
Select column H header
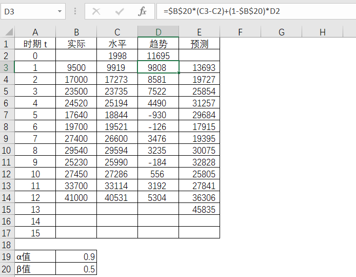[322, 32]
